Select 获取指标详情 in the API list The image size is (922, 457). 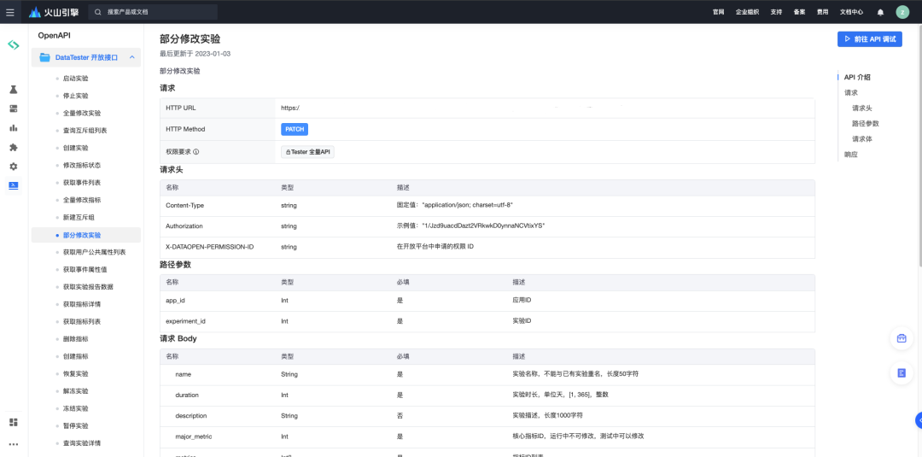tap(82, 304)
